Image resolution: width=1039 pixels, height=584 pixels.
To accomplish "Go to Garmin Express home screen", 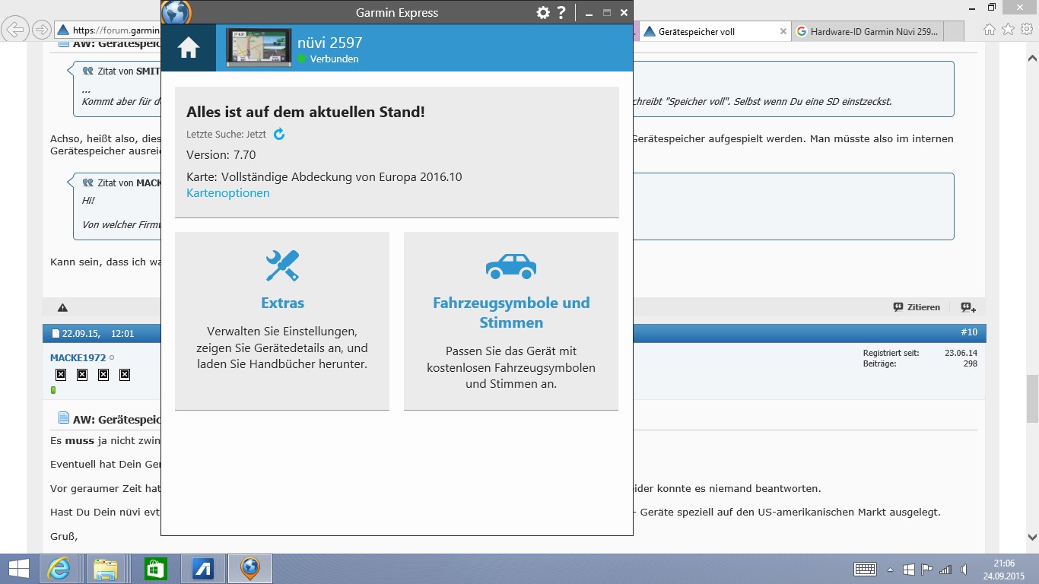I will (x=188, y=48).
